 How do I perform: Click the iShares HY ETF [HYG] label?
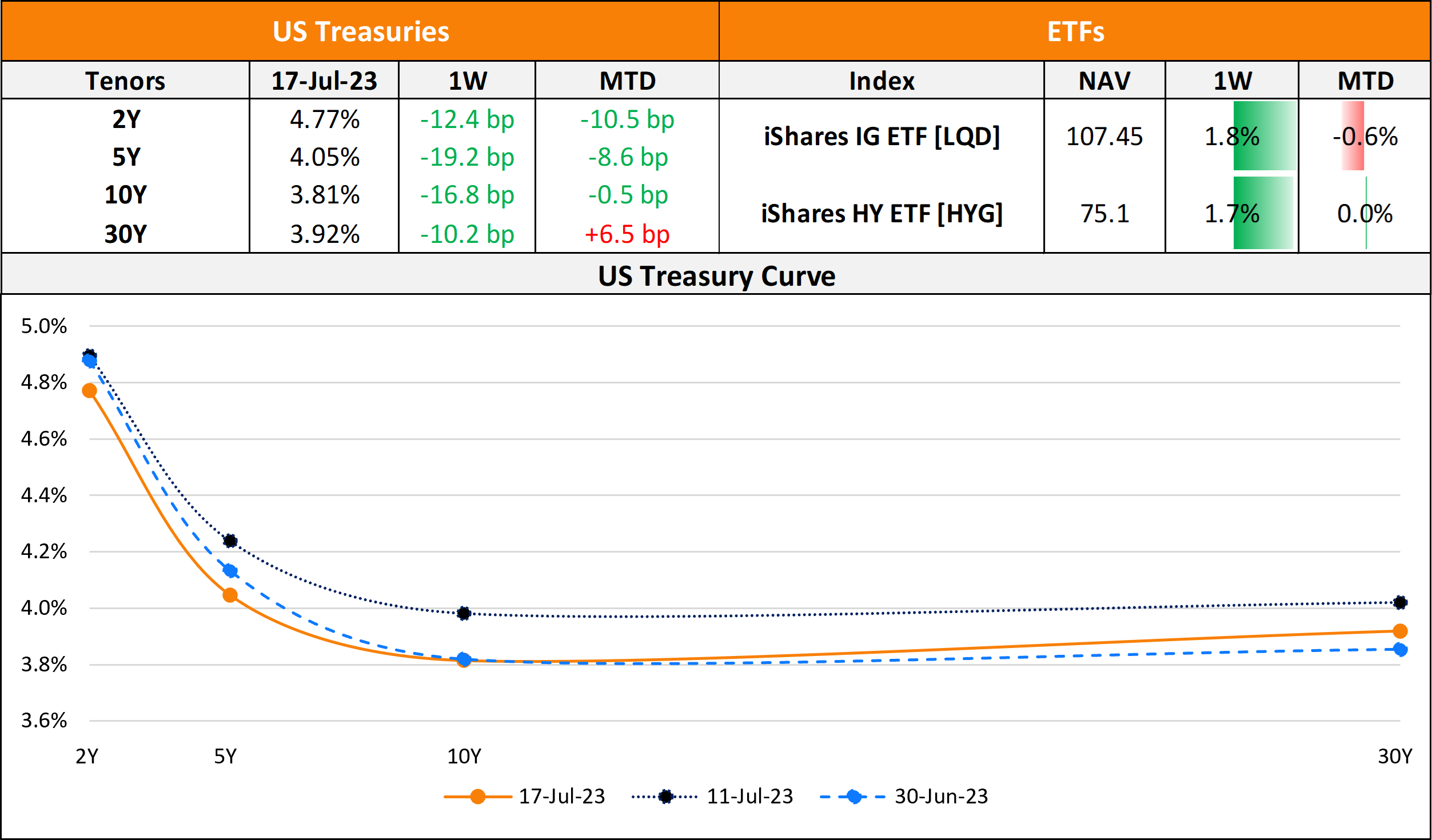[x=881, y=214]
